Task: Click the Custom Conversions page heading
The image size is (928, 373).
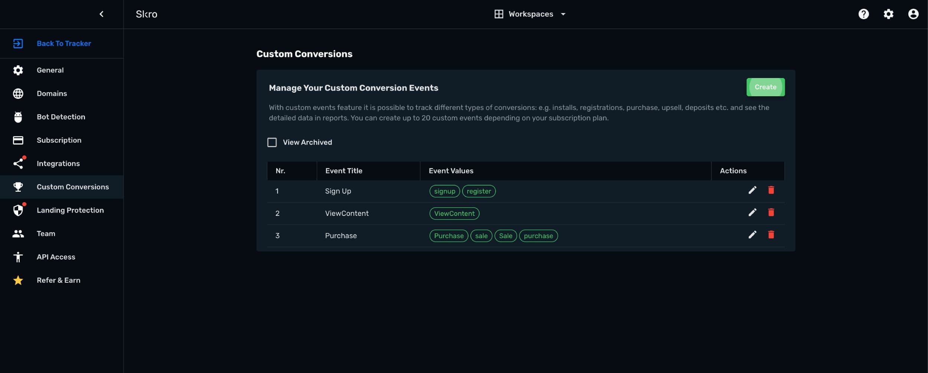Action: tap(304, 54)
